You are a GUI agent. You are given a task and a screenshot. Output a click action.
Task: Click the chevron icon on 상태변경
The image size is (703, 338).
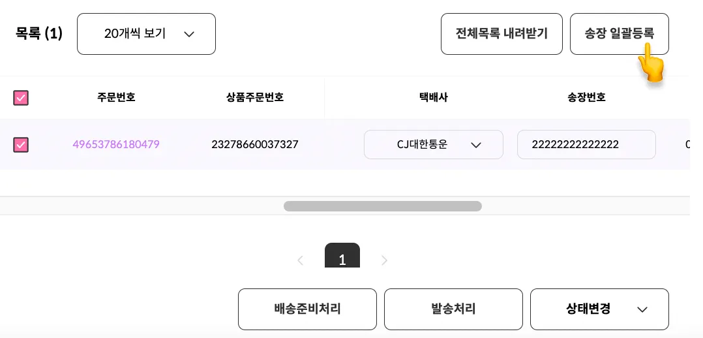point(642,309)
